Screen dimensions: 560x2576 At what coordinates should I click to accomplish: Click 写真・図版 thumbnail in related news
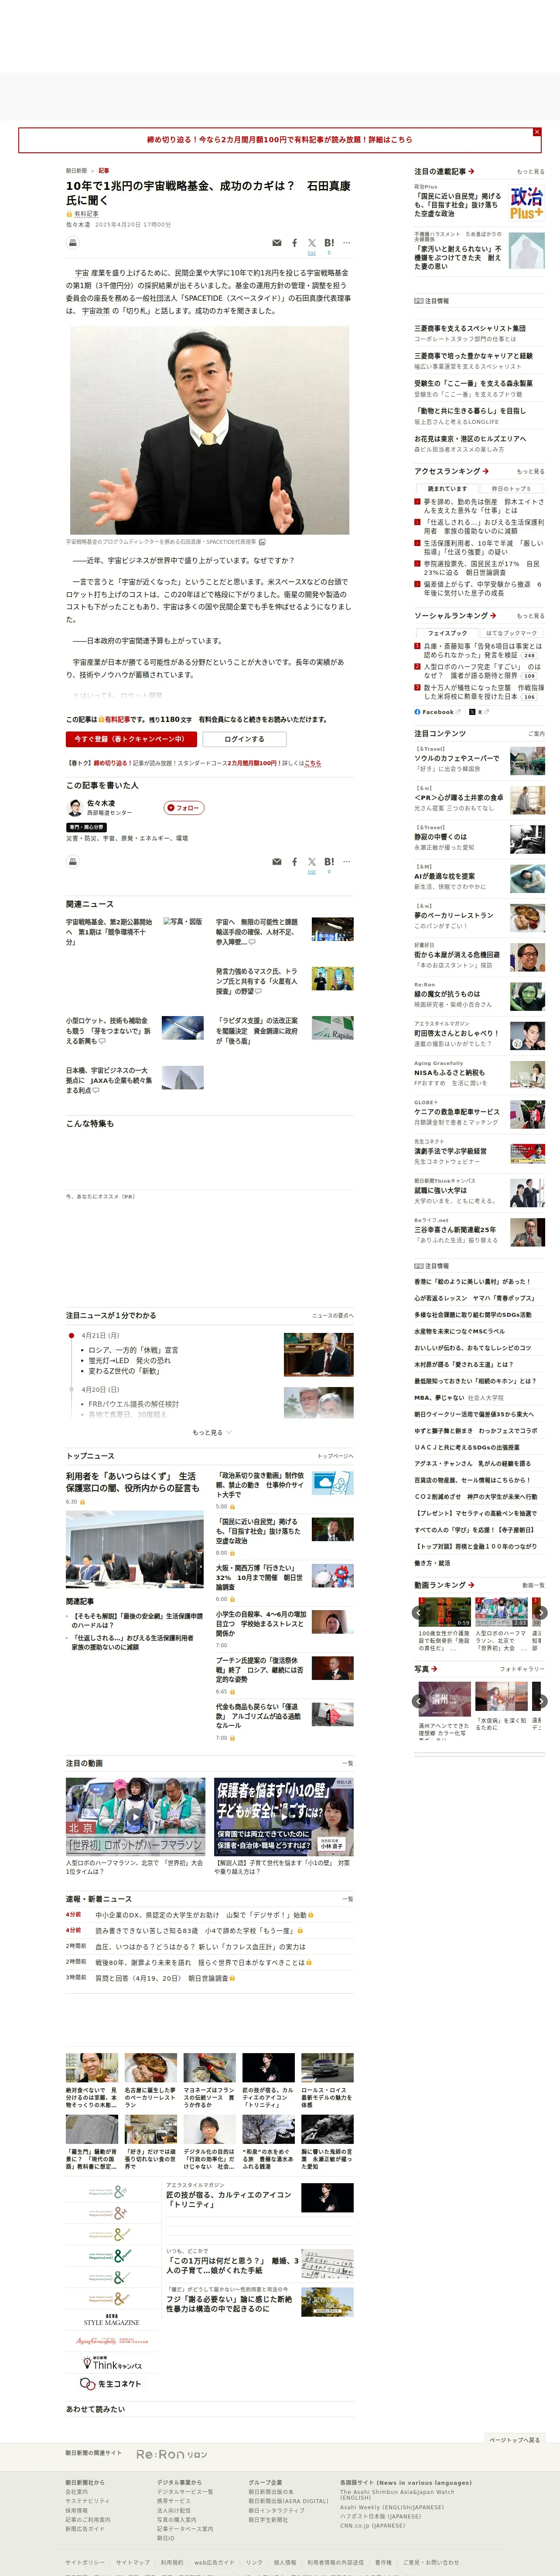click(x=183, y=922)
